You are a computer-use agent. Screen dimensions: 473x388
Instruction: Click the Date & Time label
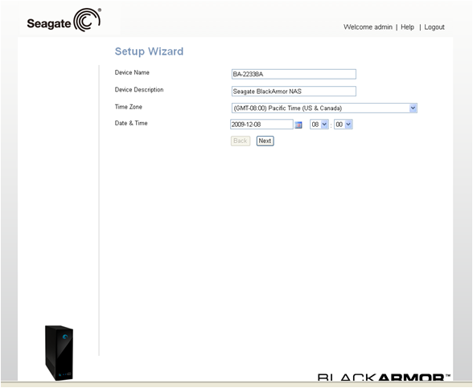[x=131, y=123]
